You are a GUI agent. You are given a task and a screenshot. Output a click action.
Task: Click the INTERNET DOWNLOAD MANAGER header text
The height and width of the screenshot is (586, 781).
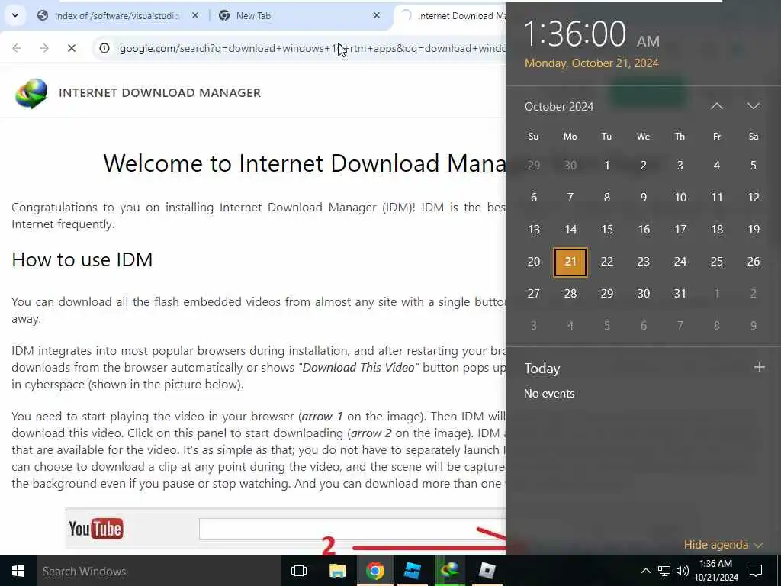(x=159, y=92)
